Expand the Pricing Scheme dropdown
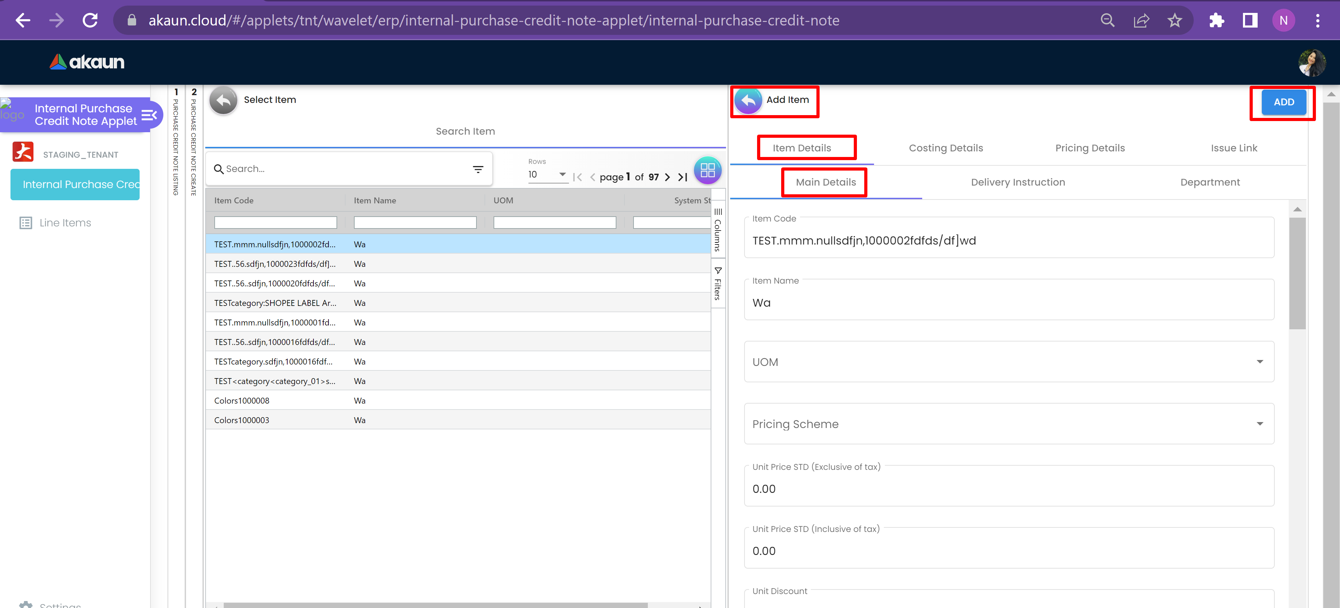This screenshot has height=608, width=1340. [1259, 423]
